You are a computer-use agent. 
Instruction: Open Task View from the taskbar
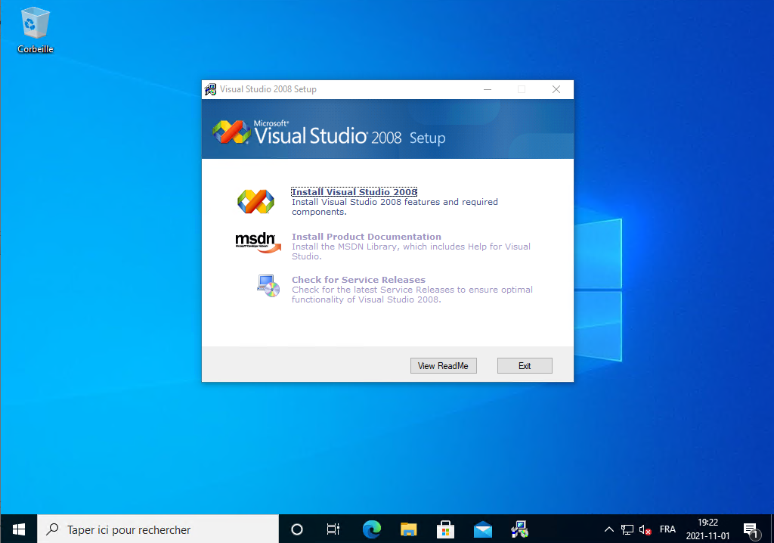click(333, 529)
